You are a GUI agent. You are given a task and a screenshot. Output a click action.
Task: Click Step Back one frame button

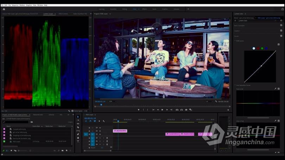coord(158,110)
